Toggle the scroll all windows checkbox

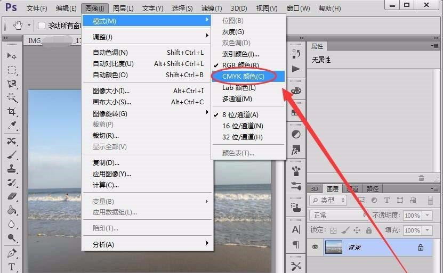pyautogui.click(x=42, y=26)
